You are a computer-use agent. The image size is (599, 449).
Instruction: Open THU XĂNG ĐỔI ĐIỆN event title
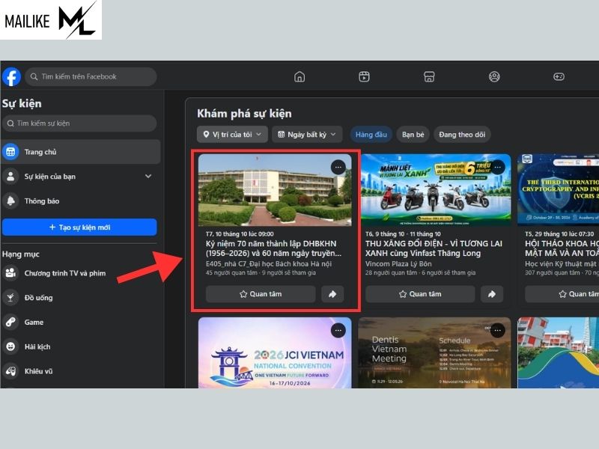434,248
